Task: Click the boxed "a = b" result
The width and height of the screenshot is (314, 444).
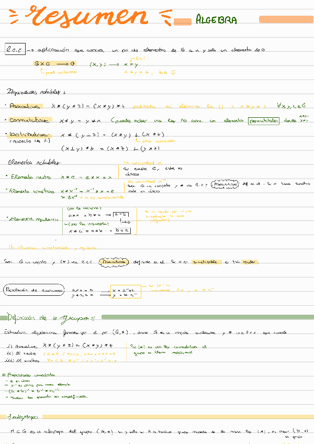Action: 121,214
